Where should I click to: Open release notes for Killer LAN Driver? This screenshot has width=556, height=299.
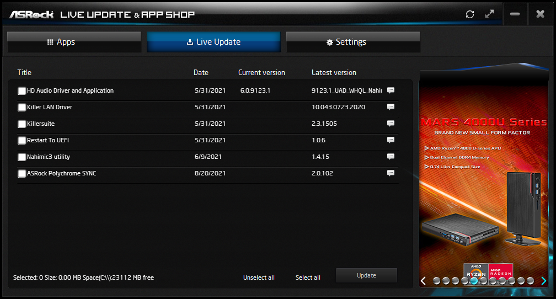tap(391, 107)
